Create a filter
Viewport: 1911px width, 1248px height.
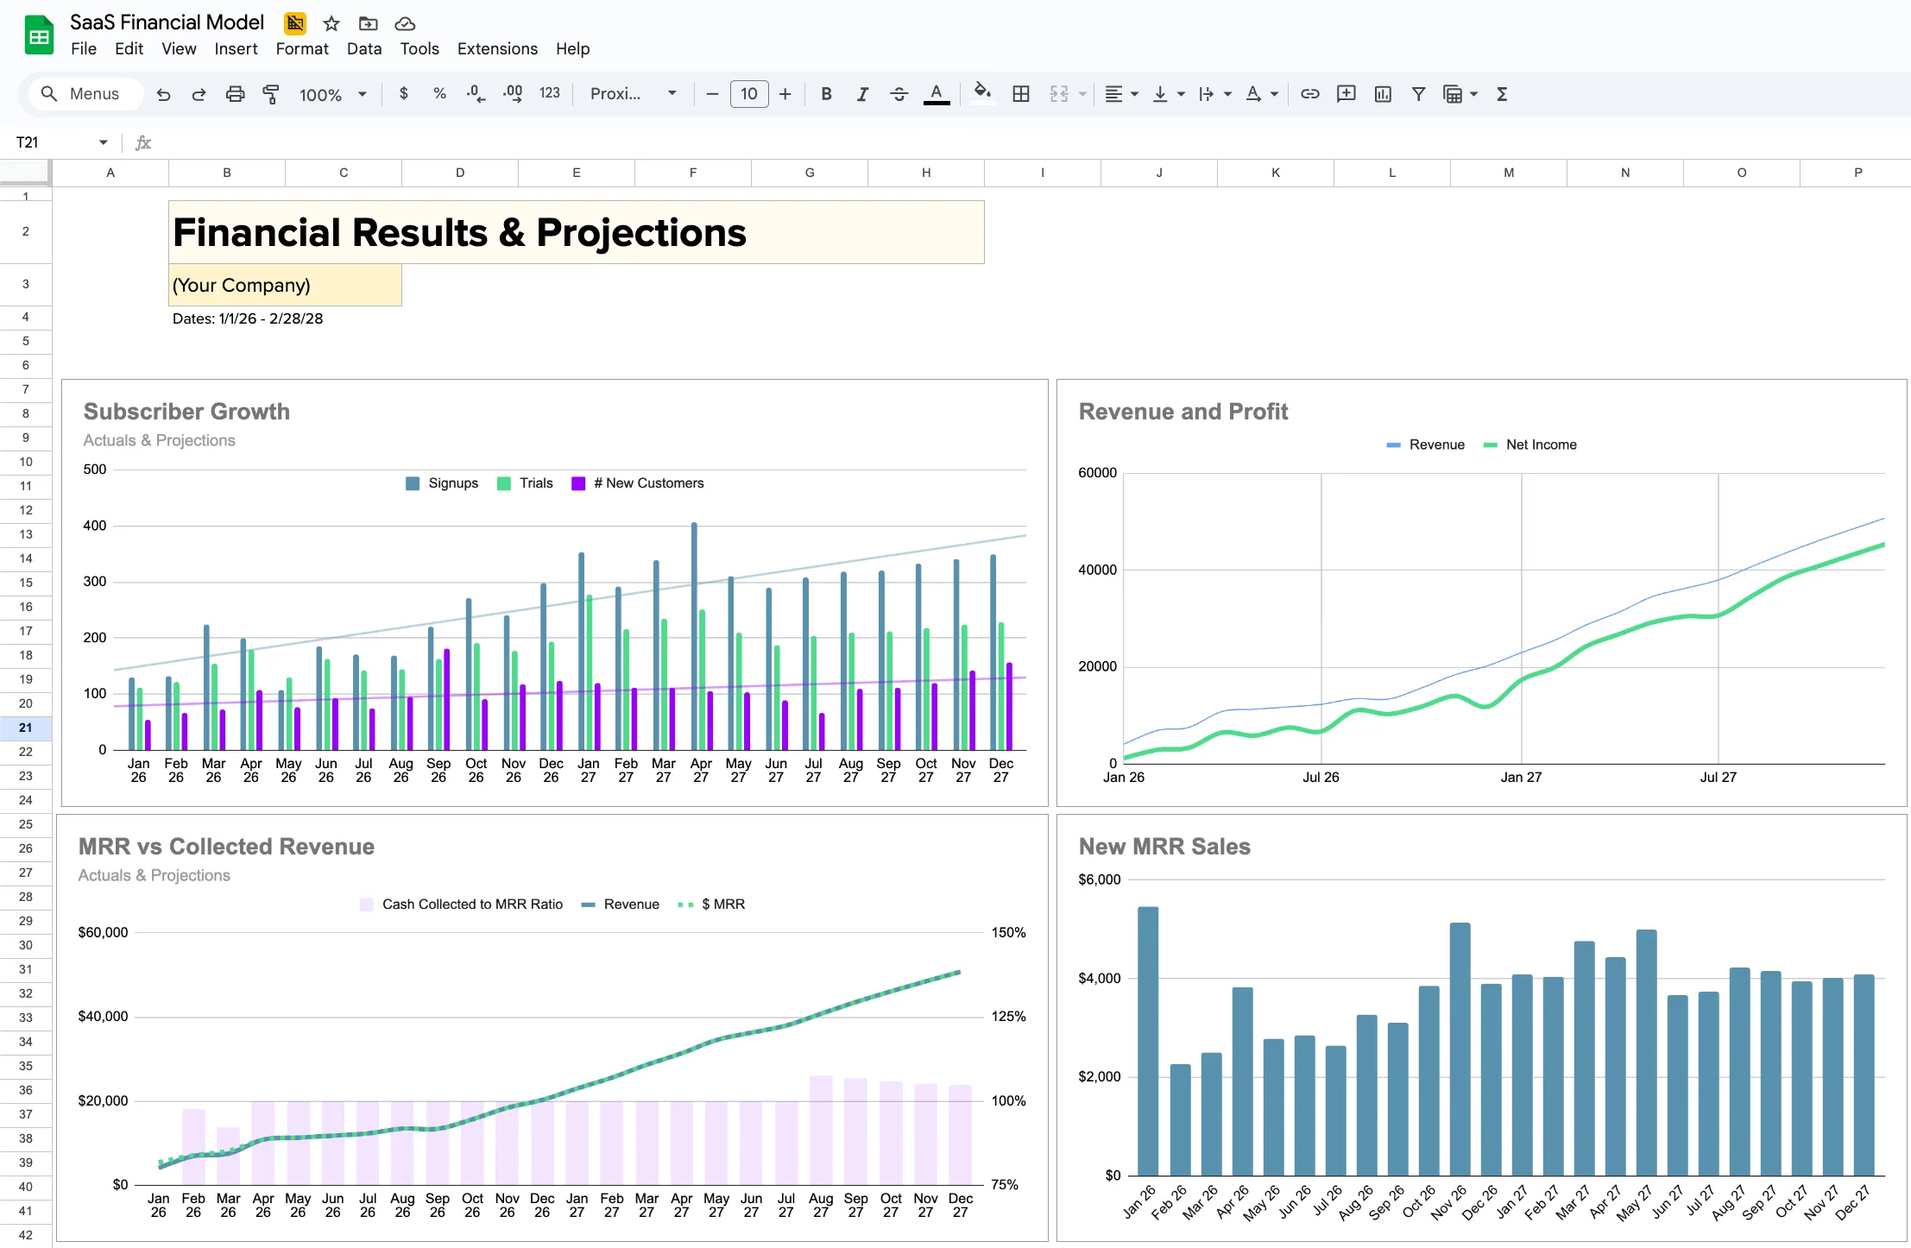point(1418,93)
